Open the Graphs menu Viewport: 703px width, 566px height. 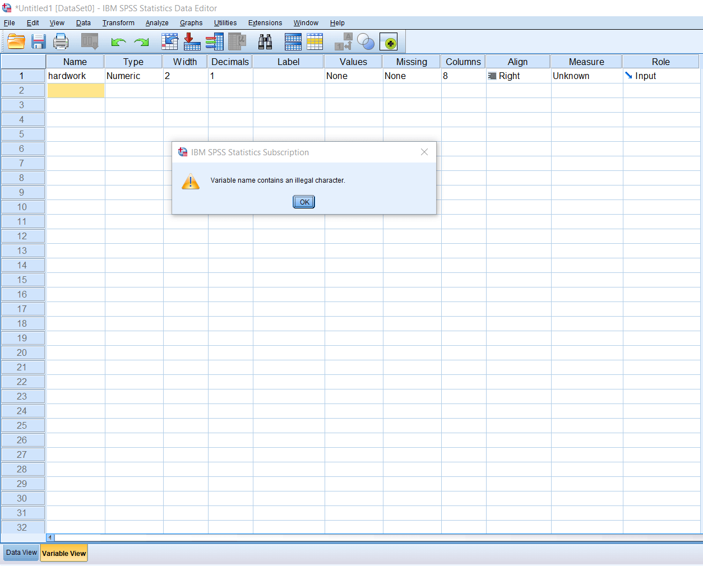point(191,23)
